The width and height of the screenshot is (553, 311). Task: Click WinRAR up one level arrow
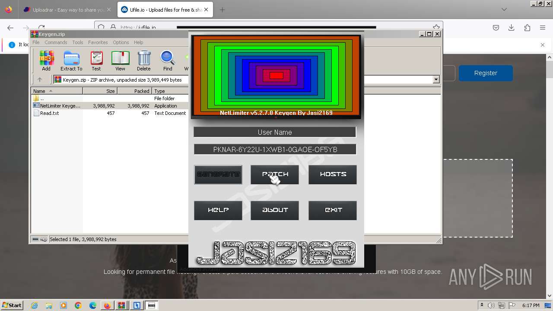tap(40, 79)
